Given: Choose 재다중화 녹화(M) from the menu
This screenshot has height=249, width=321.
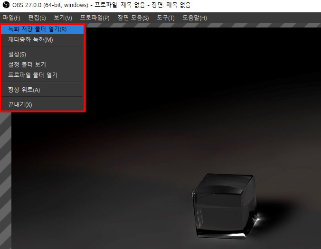Looking at the screenshot, I should [42, 39].
